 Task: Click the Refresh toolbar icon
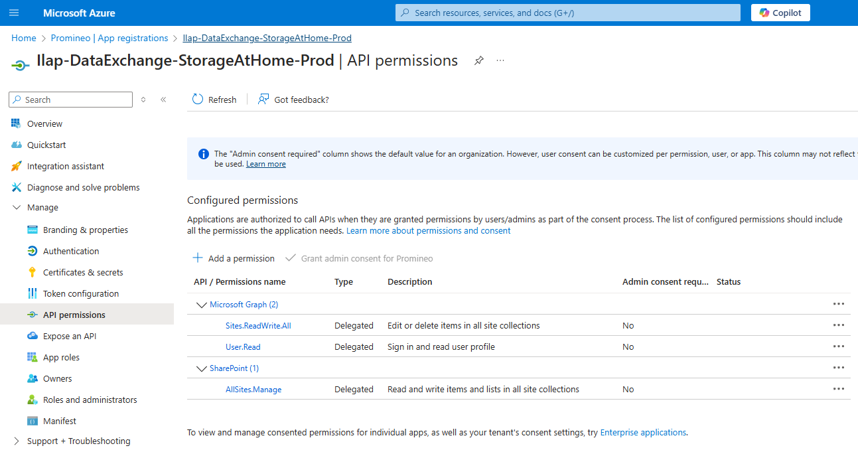(x=198, y=100)
